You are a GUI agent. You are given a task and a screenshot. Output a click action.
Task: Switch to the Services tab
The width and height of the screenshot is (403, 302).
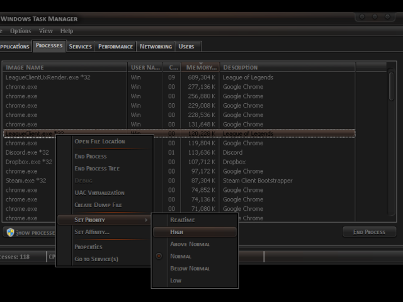coord(80,47)
